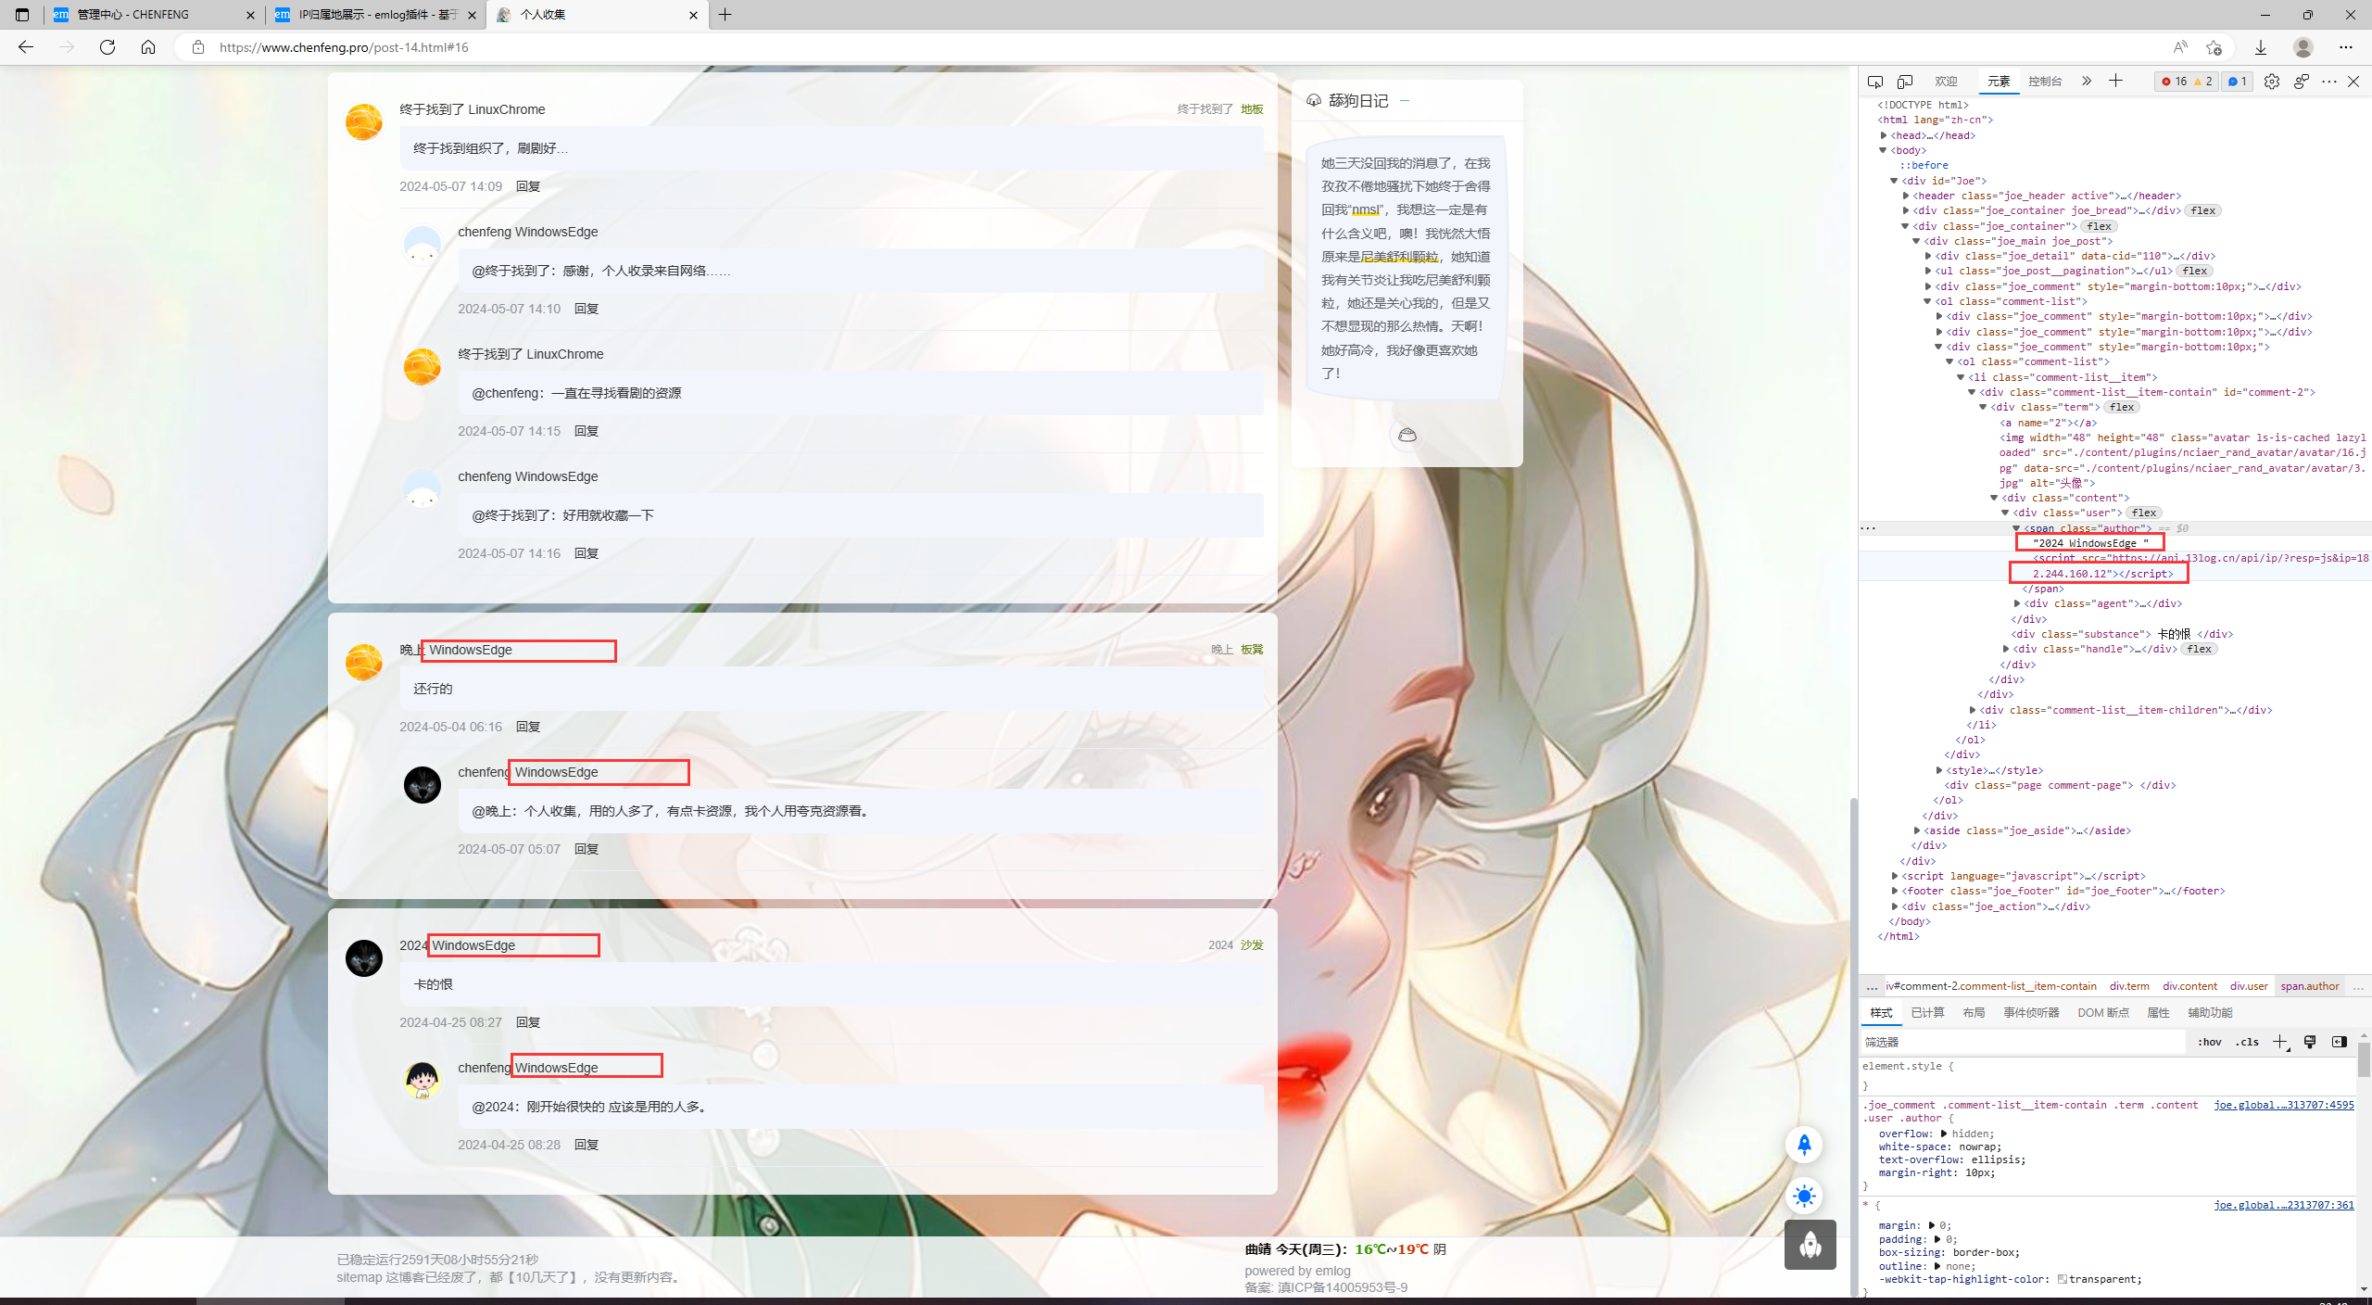
Task: Expand the aside joe_aside node
Action: pyautogui.click(x=1917, y=830)
